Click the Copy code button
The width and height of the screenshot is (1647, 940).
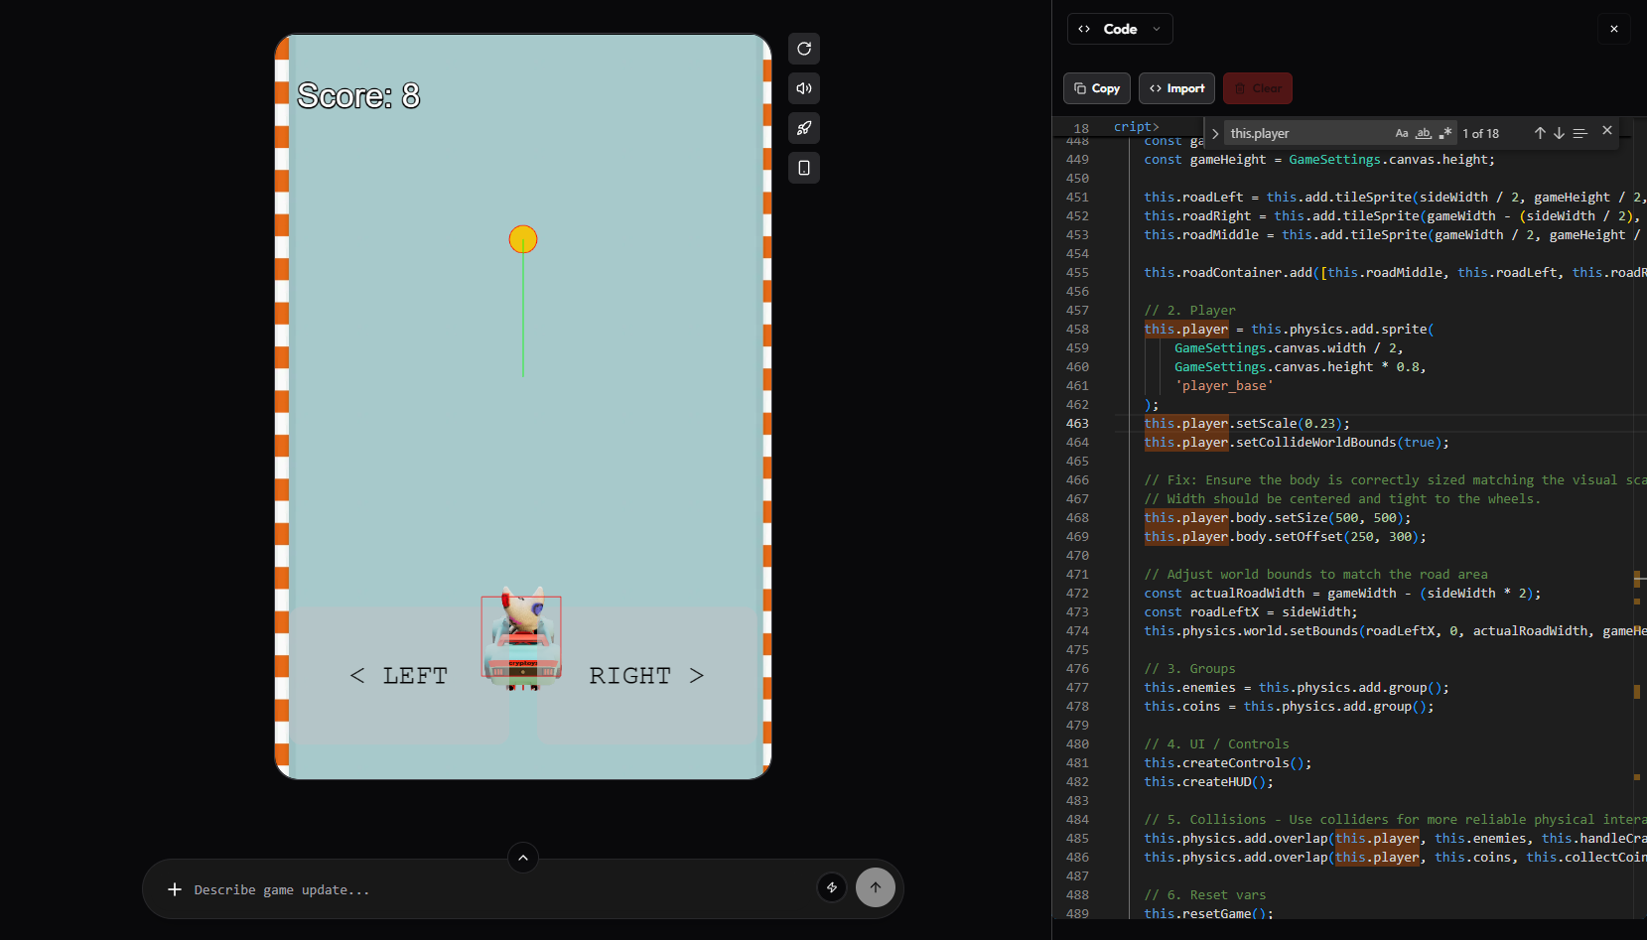coord(1097,88)
